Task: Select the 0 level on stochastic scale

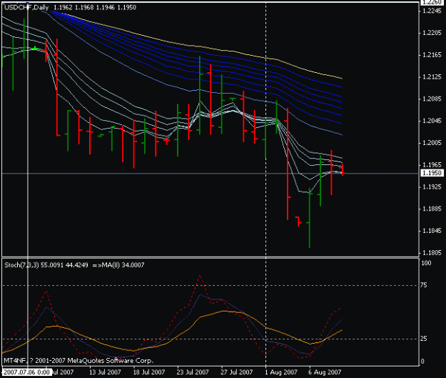Action: pyautogui.click(x=422, y=362)
